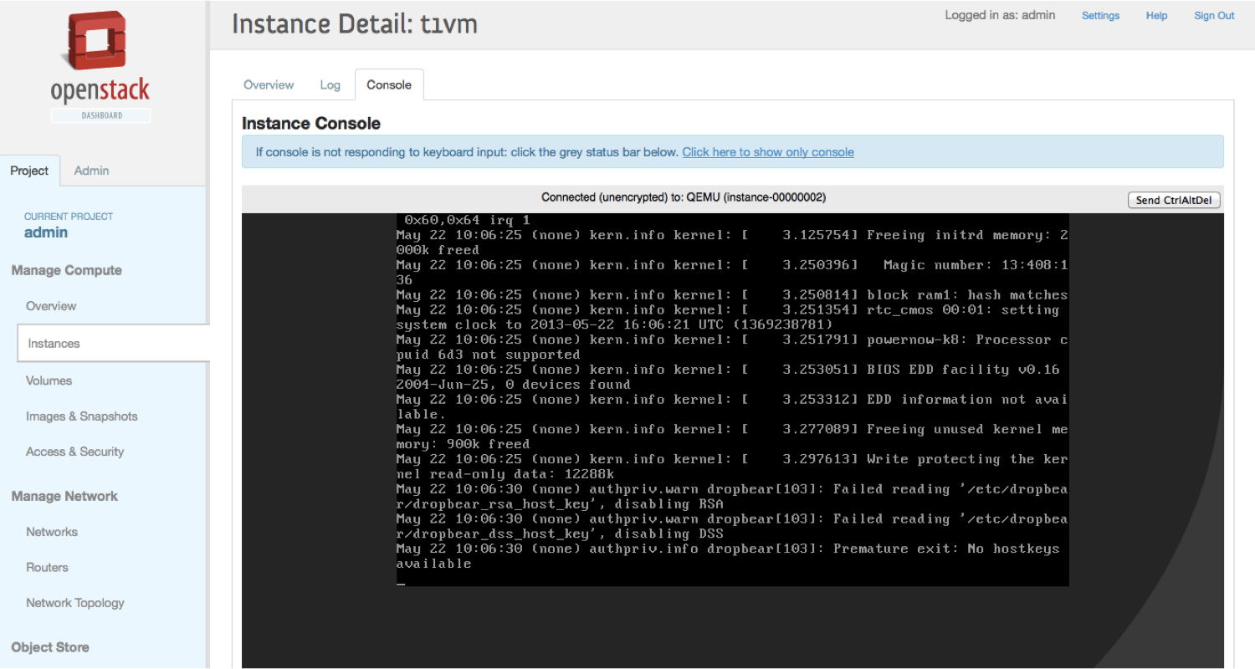Viewport: 1255px width, 669px height.
Task: Click the OpenStack dashboard logo
Action: (100, 66)
